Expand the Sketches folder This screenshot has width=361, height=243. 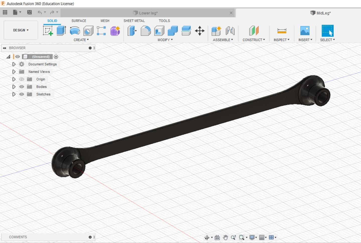tap(14, 94)
